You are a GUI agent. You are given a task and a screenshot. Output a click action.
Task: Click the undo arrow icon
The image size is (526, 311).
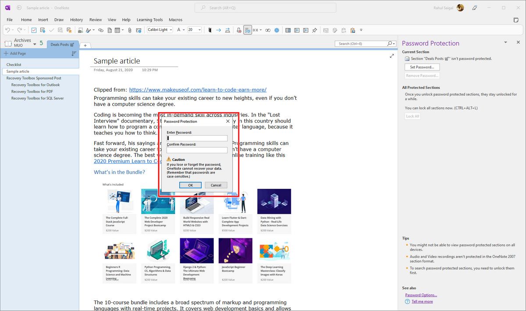point(8,30)
